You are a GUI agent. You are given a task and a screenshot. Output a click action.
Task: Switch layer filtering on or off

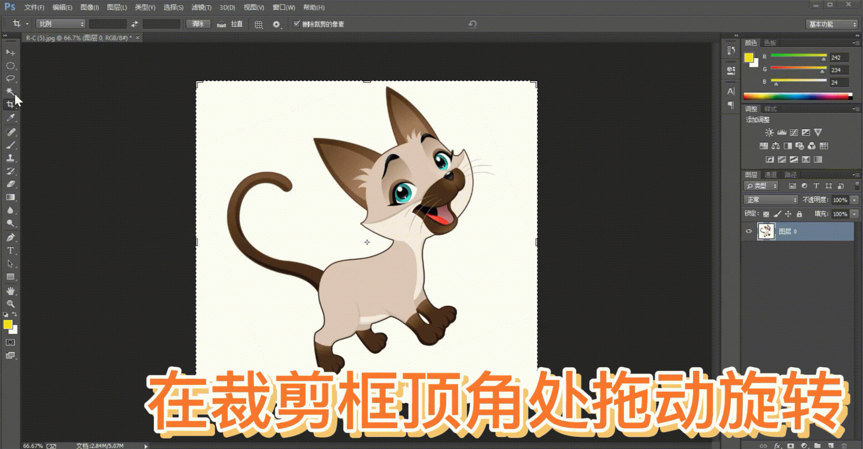[857, 186]
